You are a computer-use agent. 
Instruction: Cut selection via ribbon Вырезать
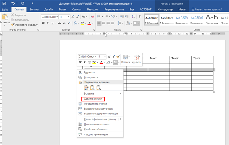tap(18, 15)
